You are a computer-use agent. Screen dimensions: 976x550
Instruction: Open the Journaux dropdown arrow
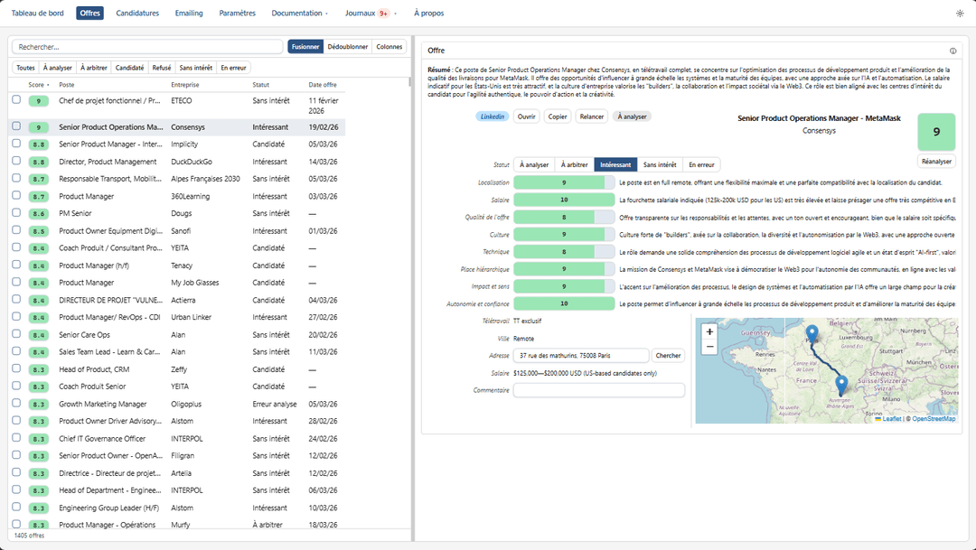coord(397,14)
